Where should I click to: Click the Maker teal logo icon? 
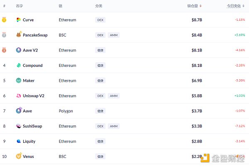click(x=19, y=81)
